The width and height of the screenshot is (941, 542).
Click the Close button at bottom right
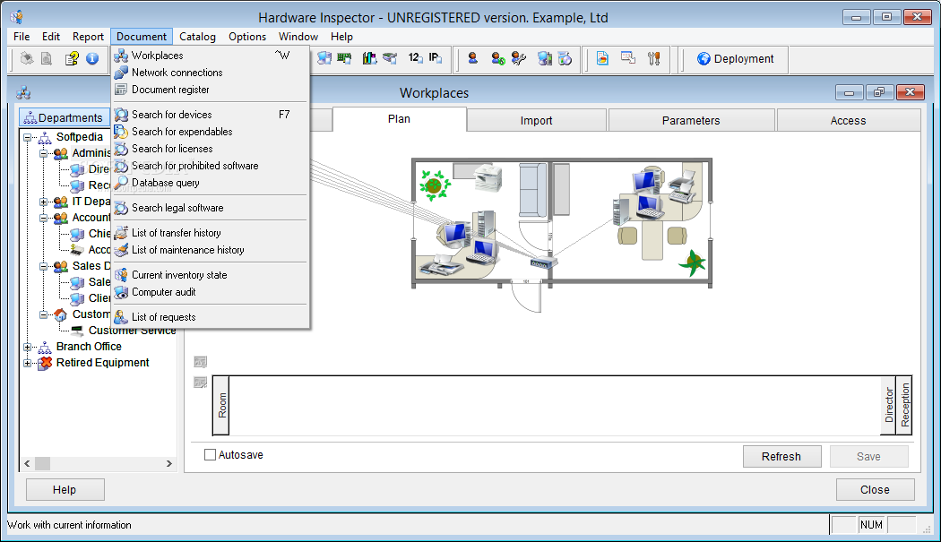coord(875,490)
